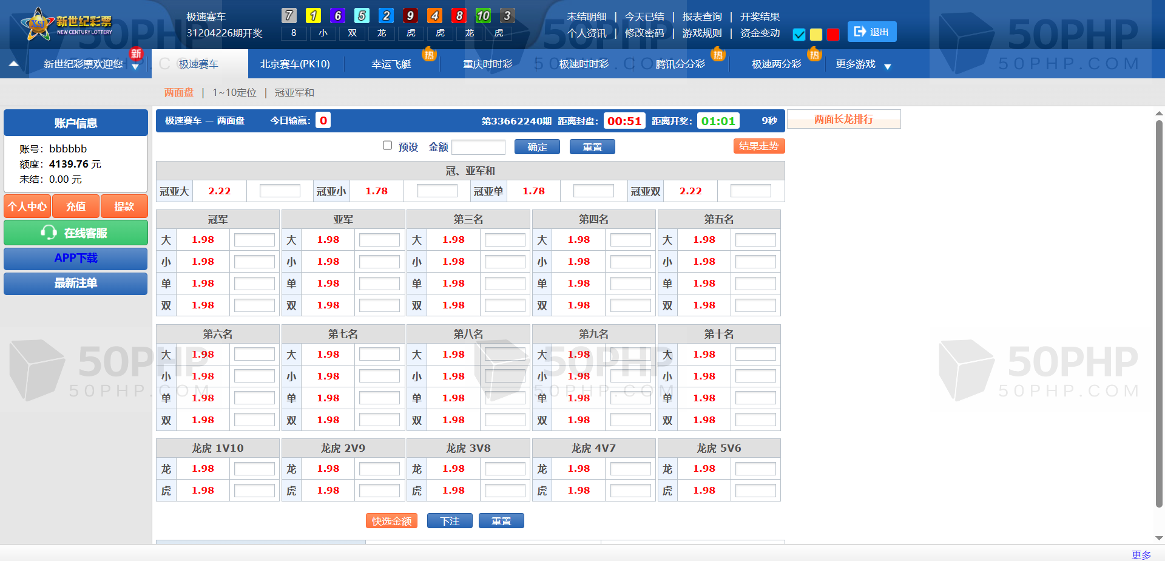The height and width of the screenshot is (561, 1165).
Task: Click the New Century Lottery logo
Action: coord(67,24)
